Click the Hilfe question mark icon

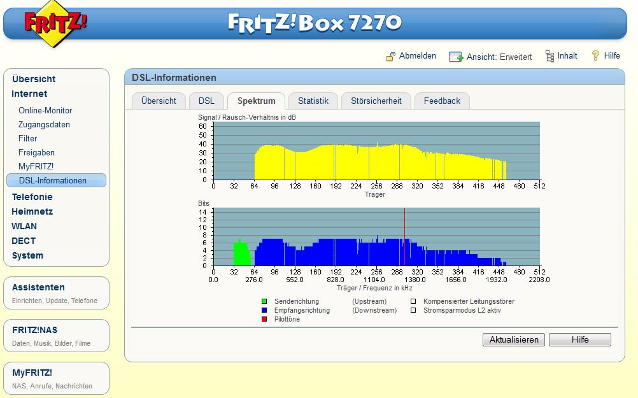(595, 56)
